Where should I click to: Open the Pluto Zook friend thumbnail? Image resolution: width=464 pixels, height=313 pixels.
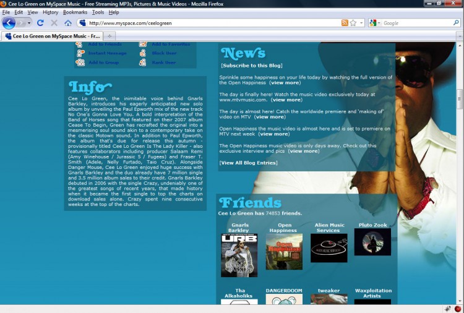tap(372, 242)
